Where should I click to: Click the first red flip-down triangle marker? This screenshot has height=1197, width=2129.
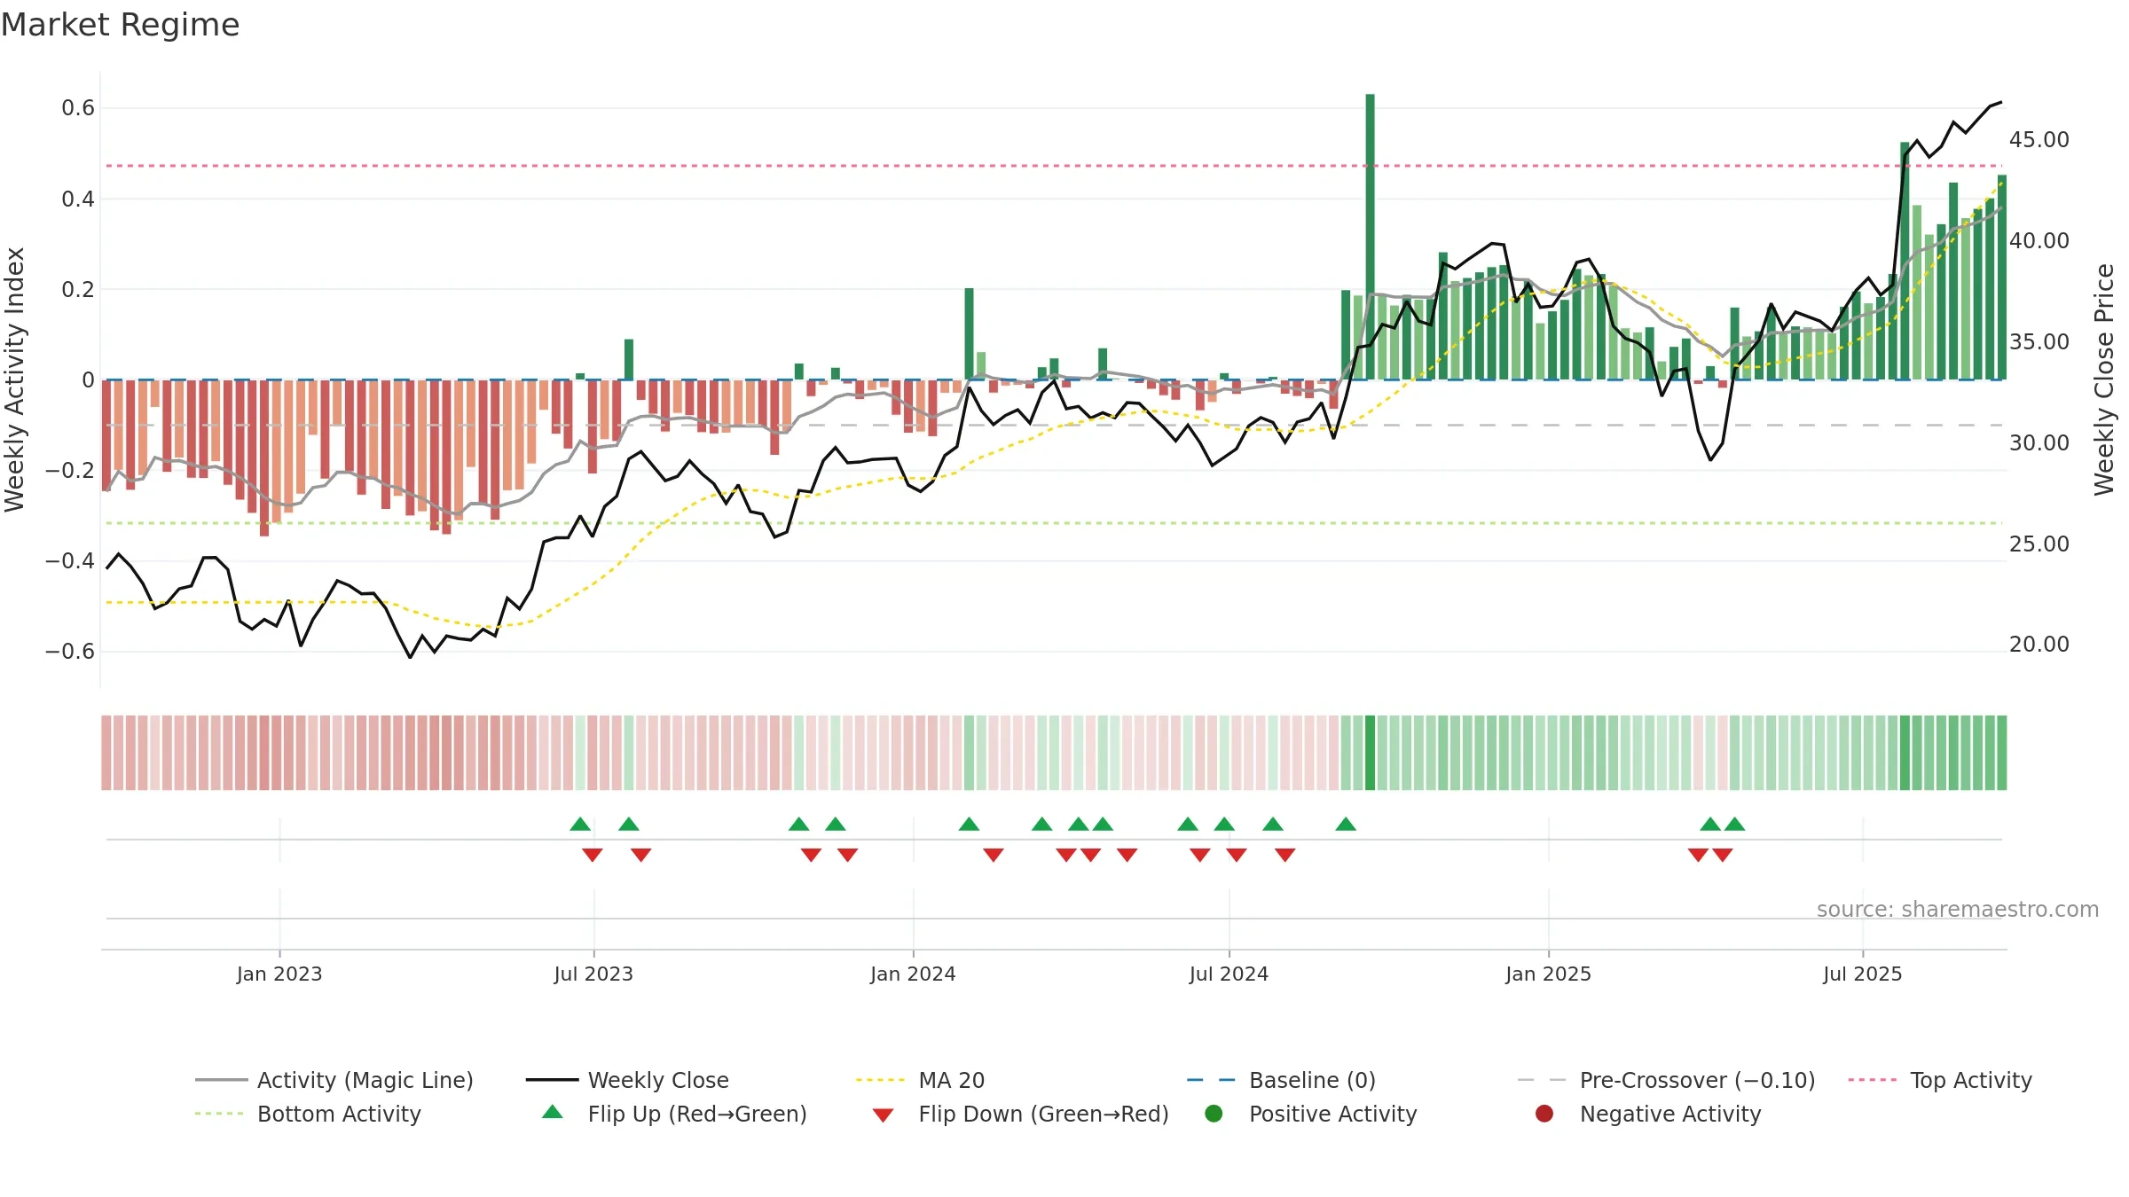click(x=593, y=855)
